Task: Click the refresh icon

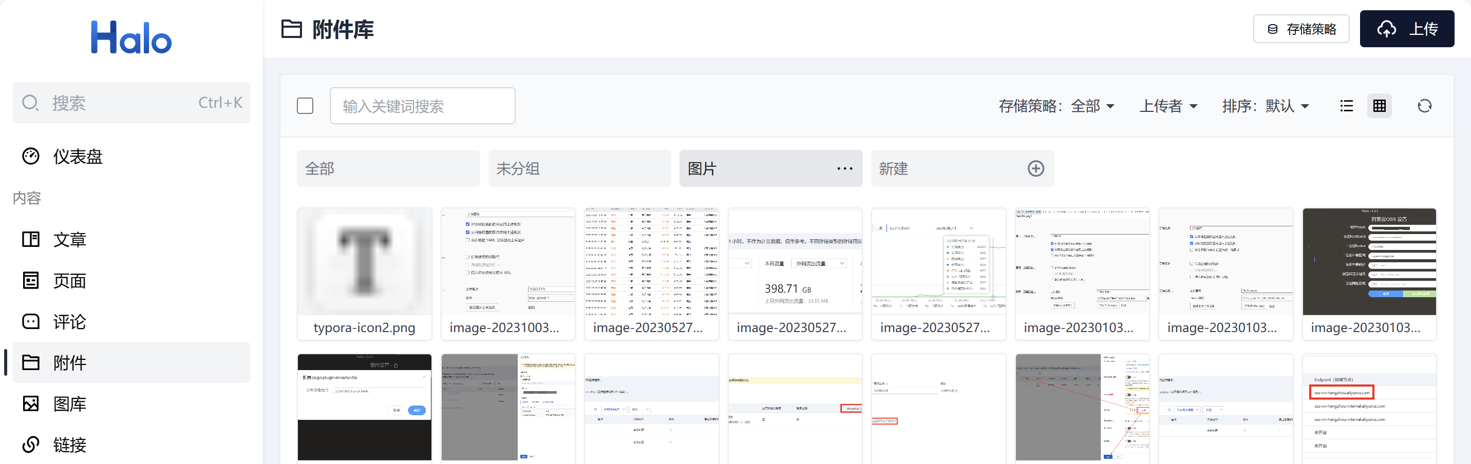Action: tap(1425, 106)
